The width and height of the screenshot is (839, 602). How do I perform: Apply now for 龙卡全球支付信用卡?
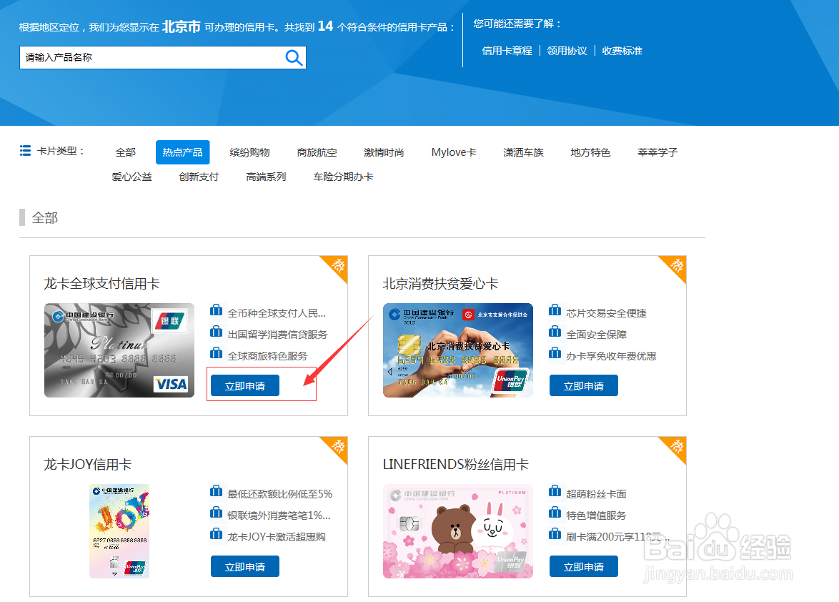pyautogui.click(x=245, y=386)
